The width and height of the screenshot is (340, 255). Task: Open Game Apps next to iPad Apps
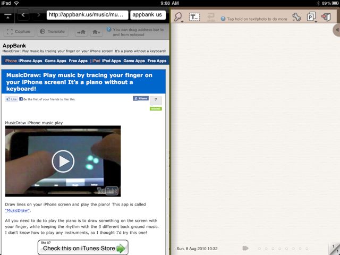click(x=134, y=61)
